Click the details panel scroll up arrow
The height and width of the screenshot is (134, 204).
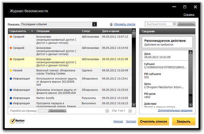[x=191, y=52]
